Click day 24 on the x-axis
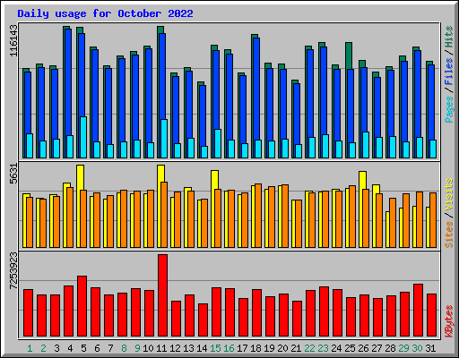 pyautogui.click(x=336, y=348)
